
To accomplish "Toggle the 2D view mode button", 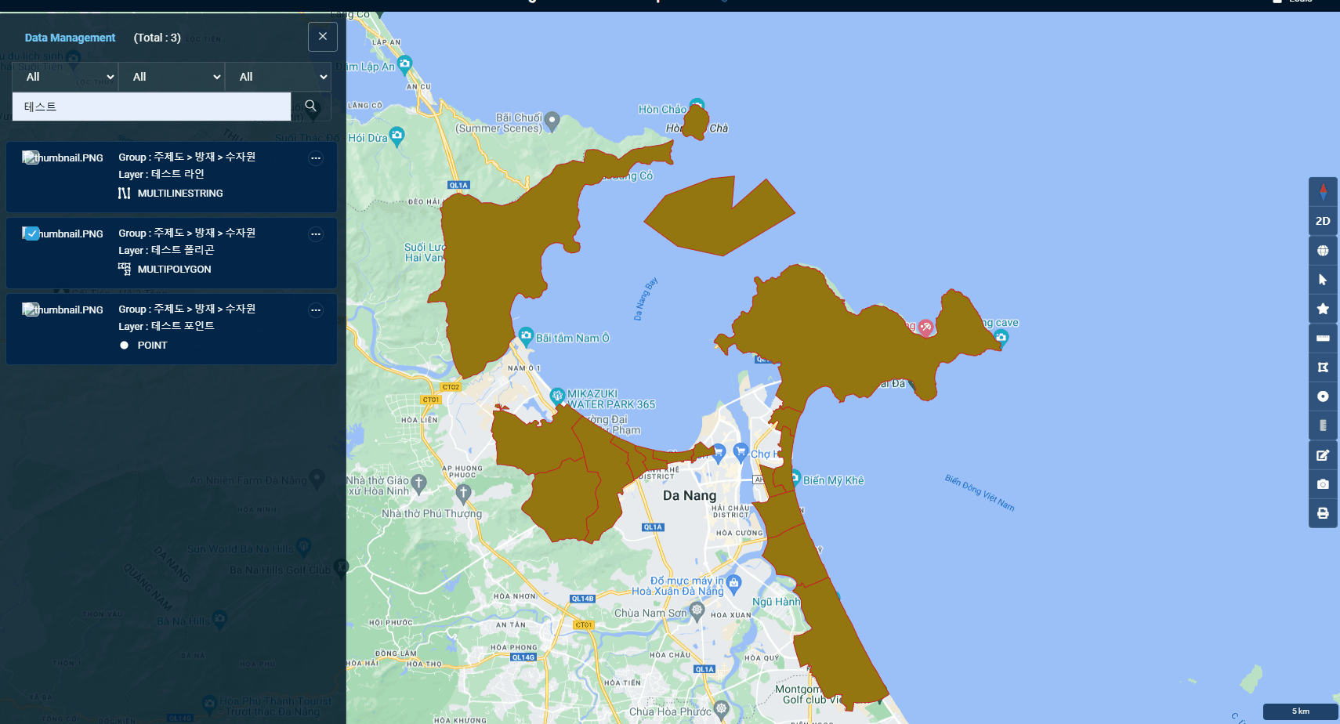I will tap(1323, 221).
